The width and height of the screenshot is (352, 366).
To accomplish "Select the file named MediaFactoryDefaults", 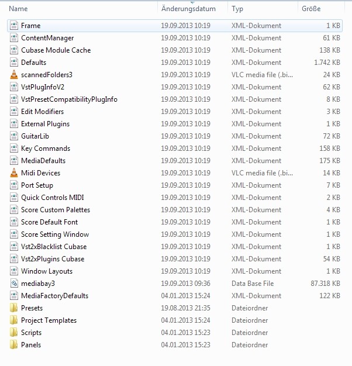I will click(54, 296).
